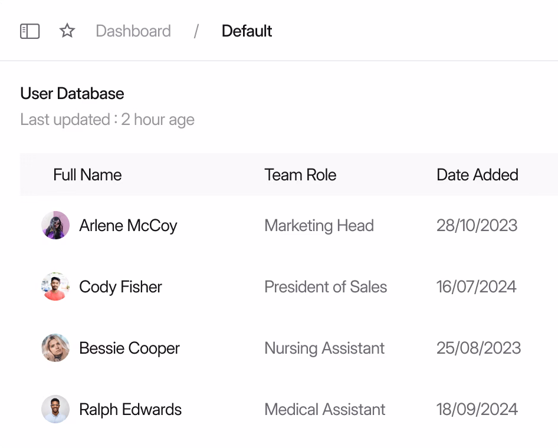The height and width of the screenshot is (448, 558).
Task: Click Cody Fisher's avatar
Action: pyautogui.click(x=55, y=286)
